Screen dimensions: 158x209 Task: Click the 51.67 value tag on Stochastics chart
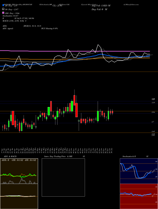click(x=153, y=171)
